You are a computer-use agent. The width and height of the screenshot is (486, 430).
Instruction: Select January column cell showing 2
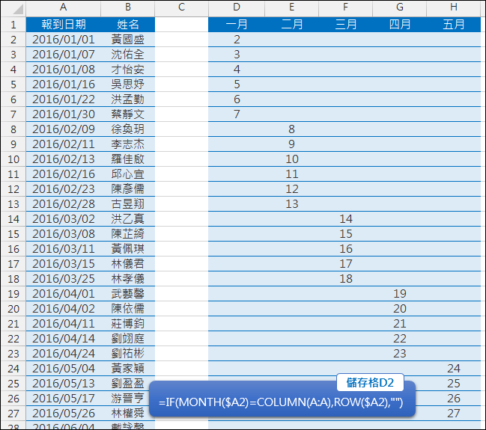pyautogui.click(x=237, y=40)
